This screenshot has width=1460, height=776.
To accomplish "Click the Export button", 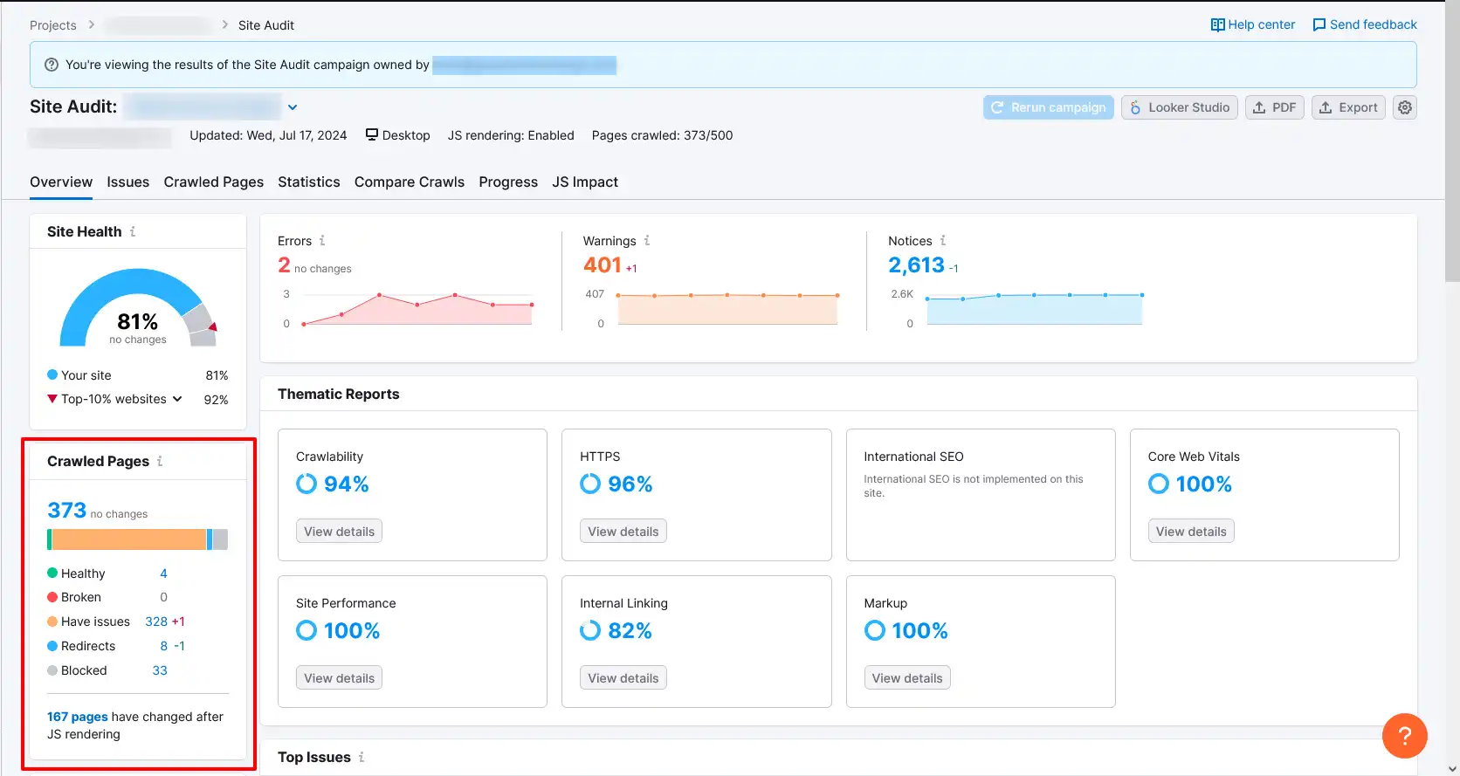I will point(1348,107).
